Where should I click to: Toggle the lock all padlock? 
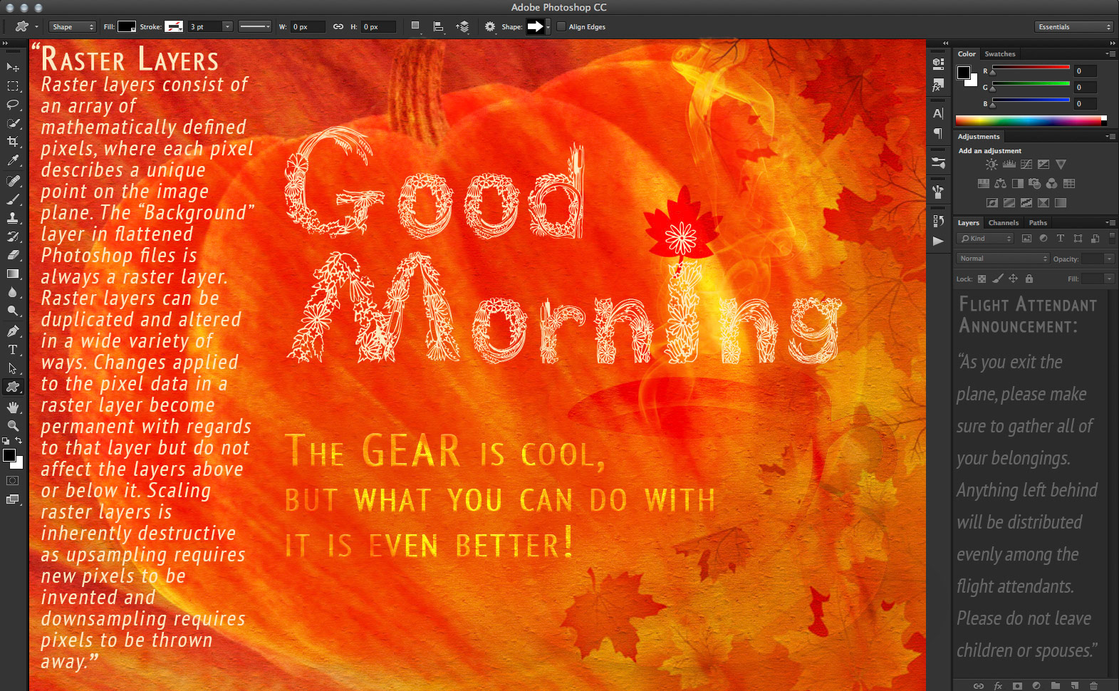(x=1029, y=279)
